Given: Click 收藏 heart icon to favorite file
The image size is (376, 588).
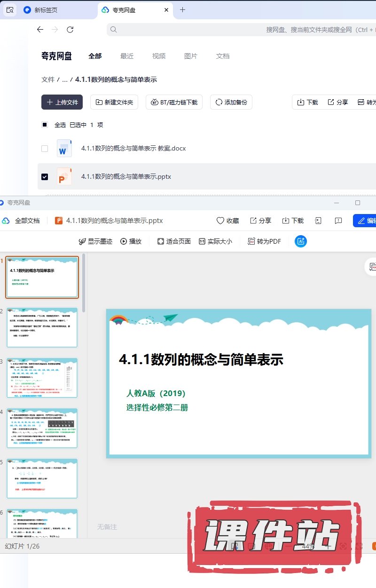Looking at the screenshot, I should [x=220, y=221].
